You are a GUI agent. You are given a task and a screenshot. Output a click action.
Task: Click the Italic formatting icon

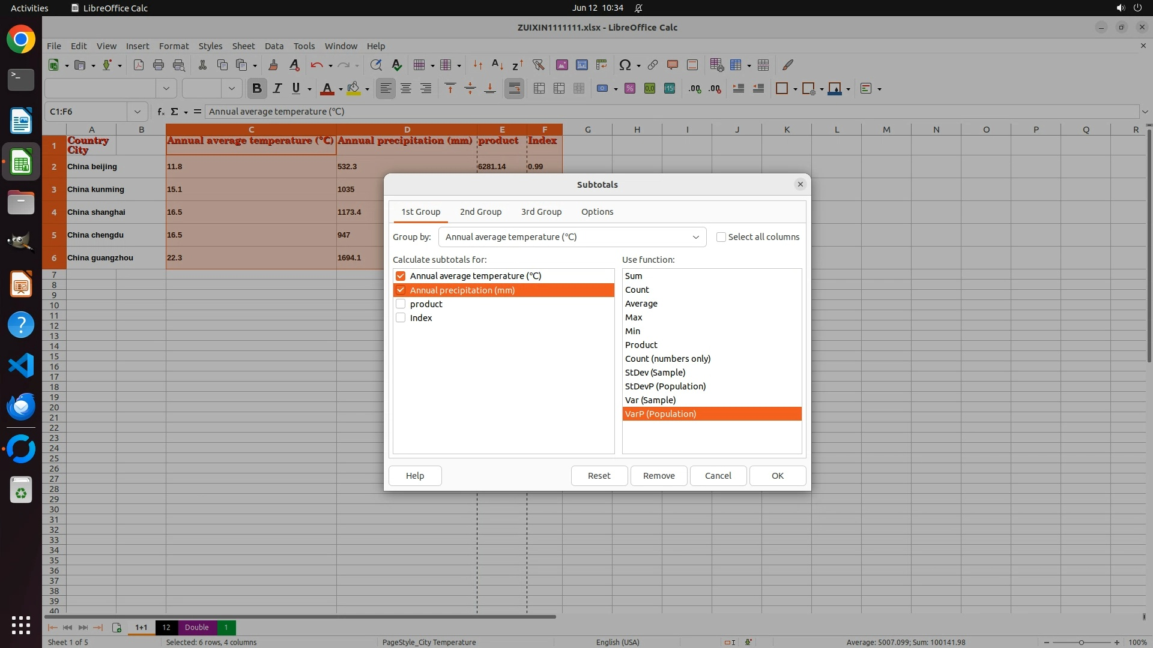(x=277, y=89)
